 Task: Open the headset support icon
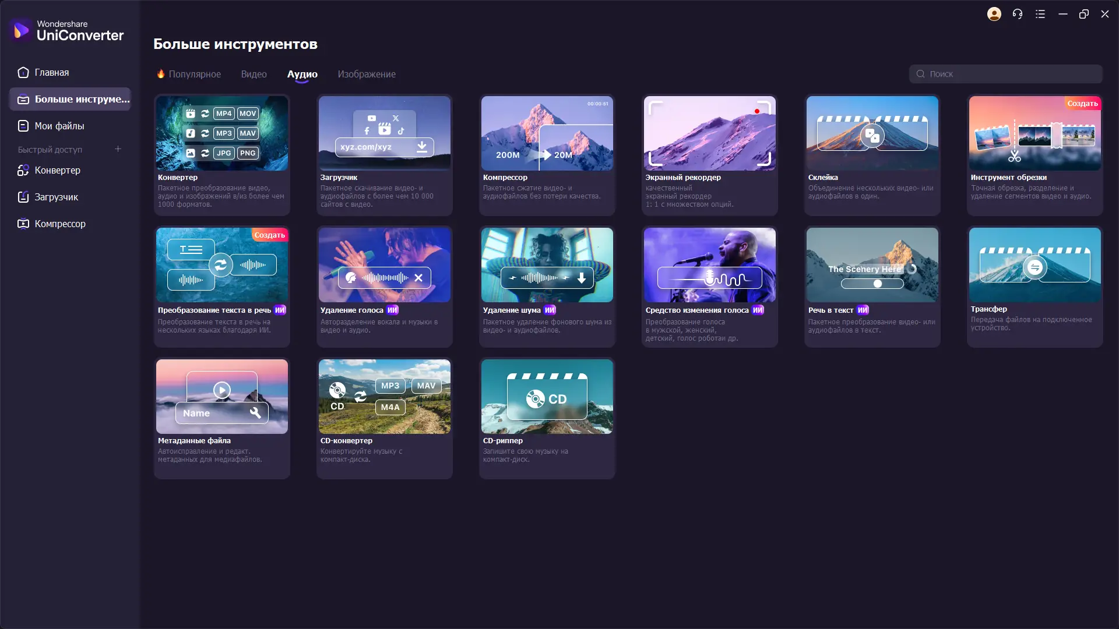1018,14
